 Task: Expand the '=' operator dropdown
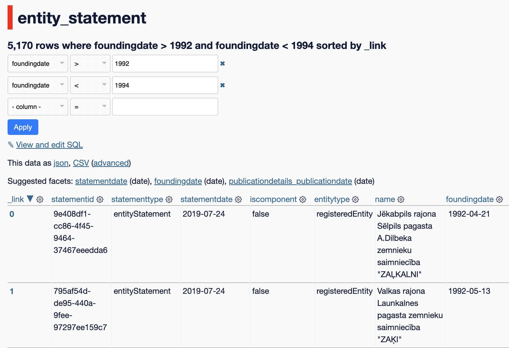[x=90, y=107]
